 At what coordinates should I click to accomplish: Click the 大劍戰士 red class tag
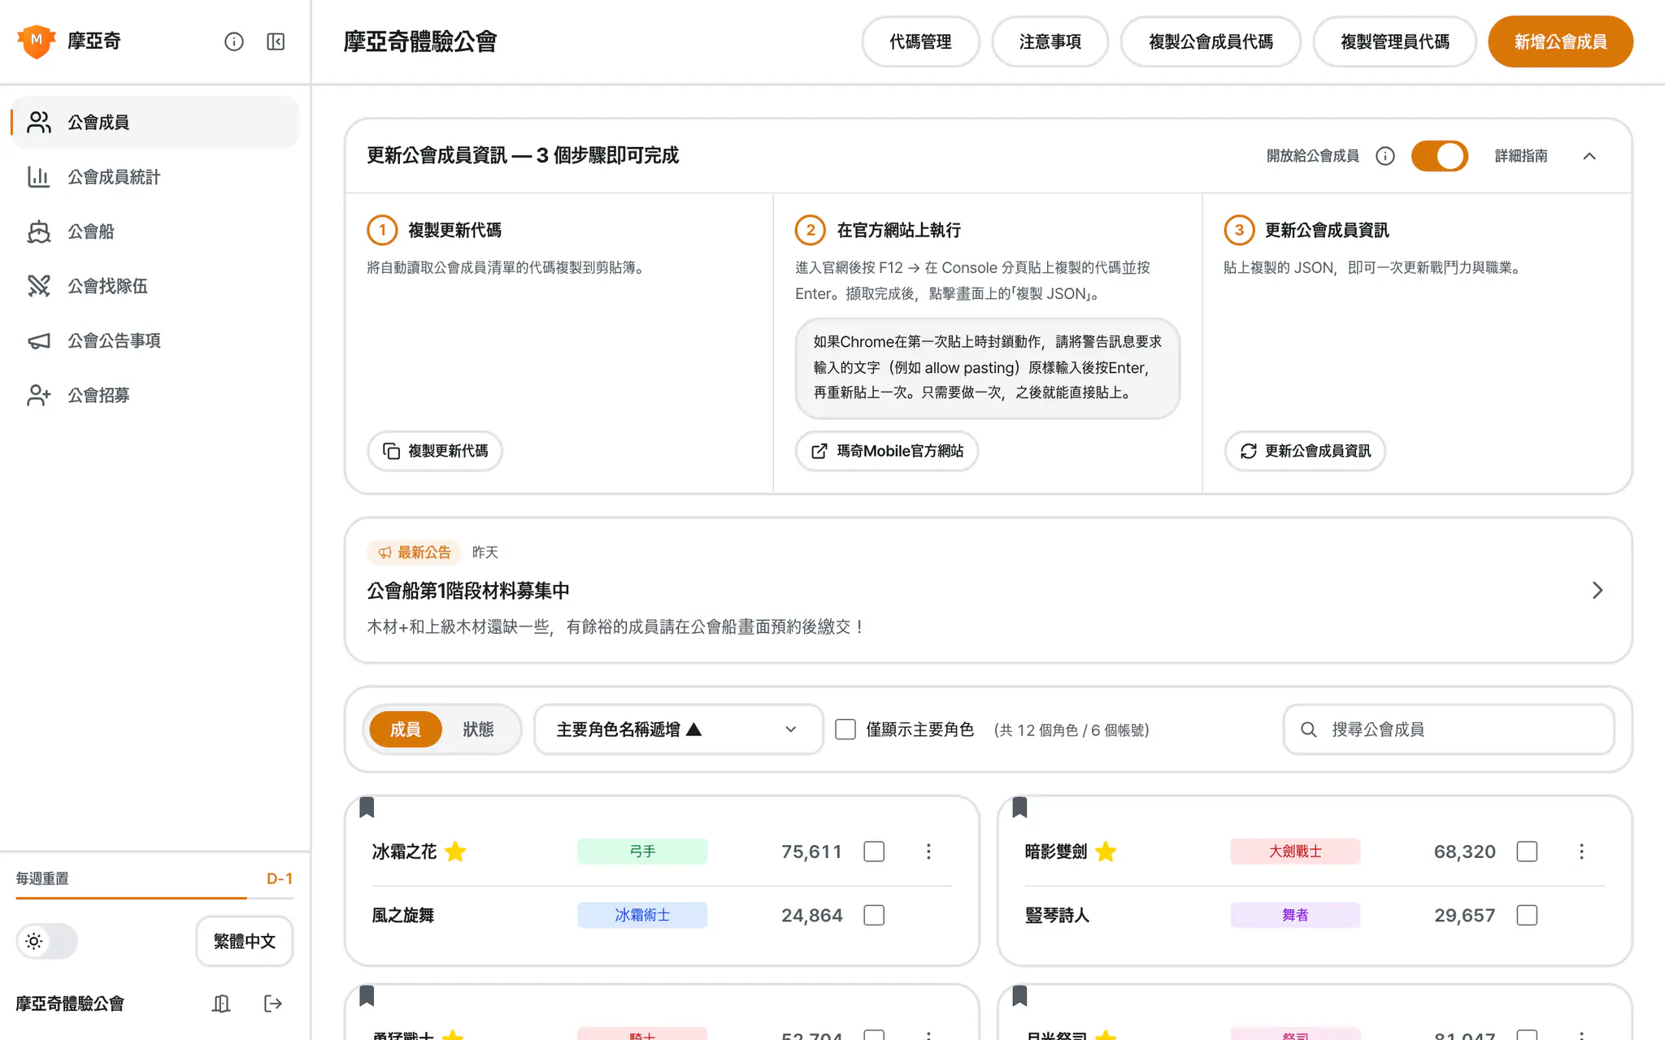1295,851
